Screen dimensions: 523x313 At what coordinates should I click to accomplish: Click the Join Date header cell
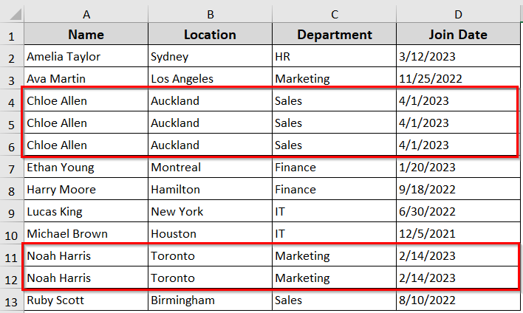[458, 35]
